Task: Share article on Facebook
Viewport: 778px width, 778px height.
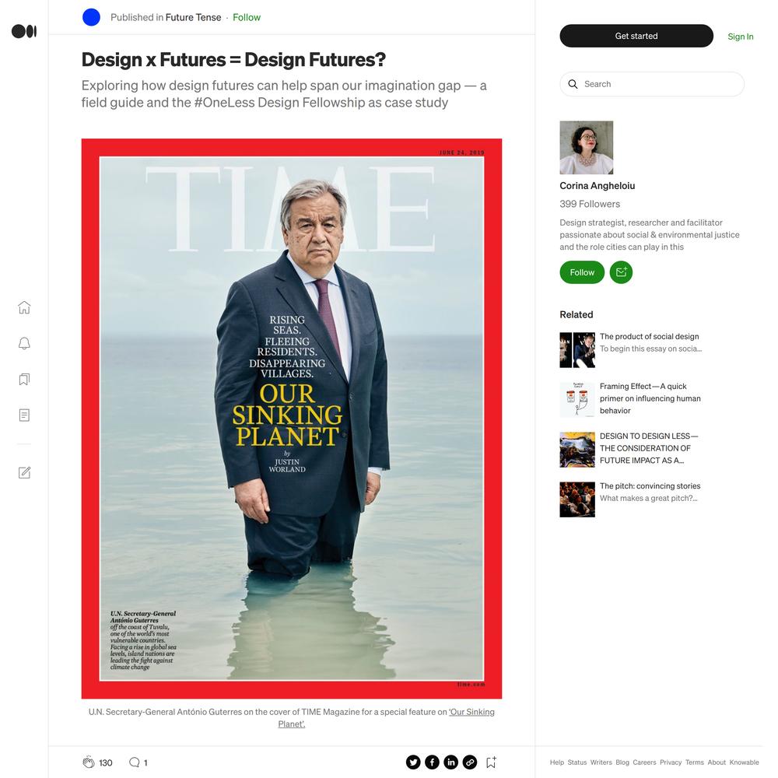Action: click(x=432, y=762)
